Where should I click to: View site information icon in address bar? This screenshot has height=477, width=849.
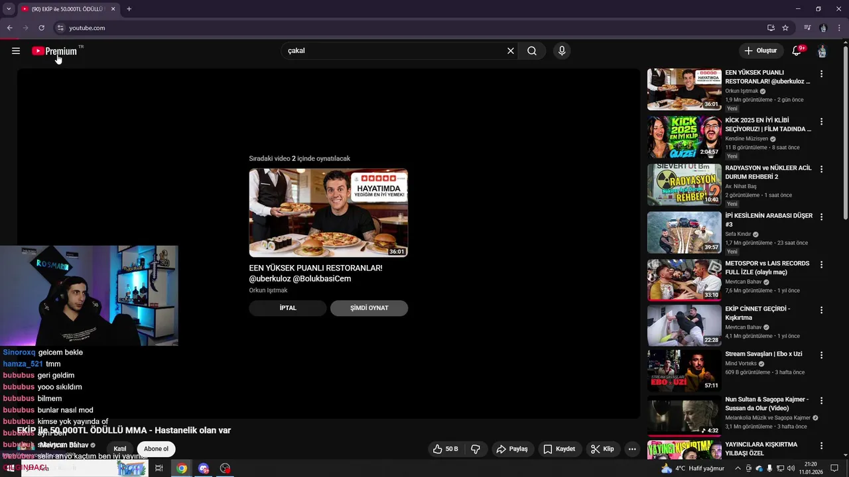pos(60,28)
